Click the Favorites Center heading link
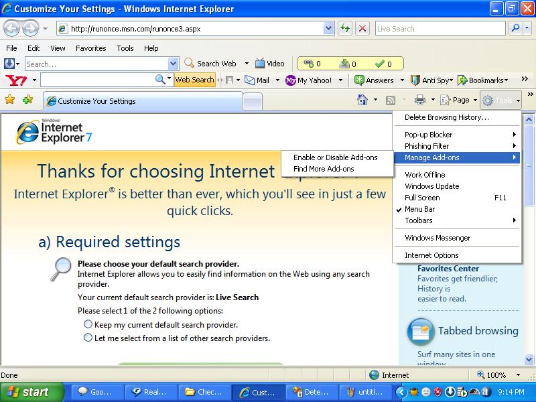Screen dimensions: 536x402 pos(448,269)
